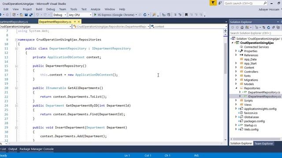The width and height of the screenshot is (282, 158).
Task: Collapse GetAllDepartments method outline at line 20
Action: (x=16, y=88)
